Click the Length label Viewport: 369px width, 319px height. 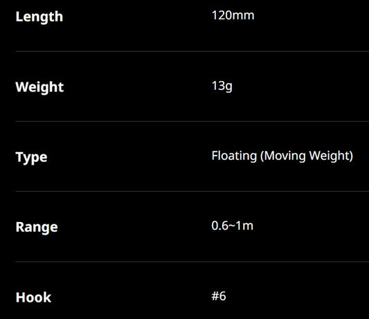click(39, 17)
